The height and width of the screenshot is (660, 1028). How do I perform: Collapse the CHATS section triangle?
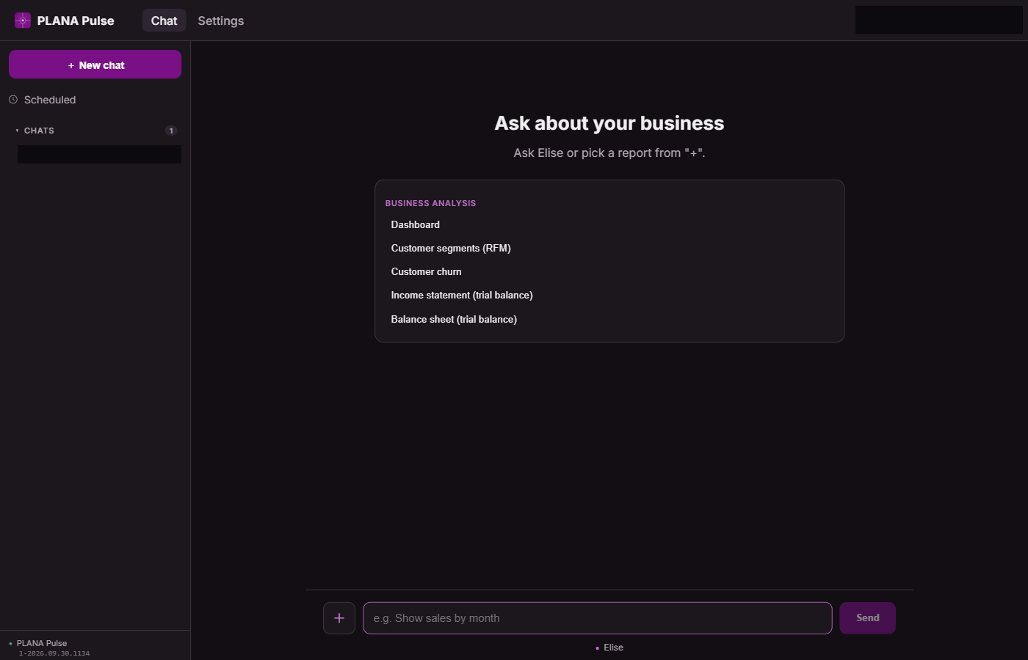tap(17, 131)
